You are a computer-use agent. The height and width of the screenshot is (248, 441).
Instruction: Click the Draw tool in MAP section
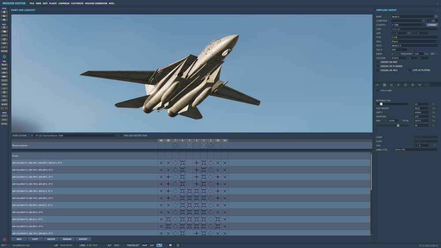4,124
